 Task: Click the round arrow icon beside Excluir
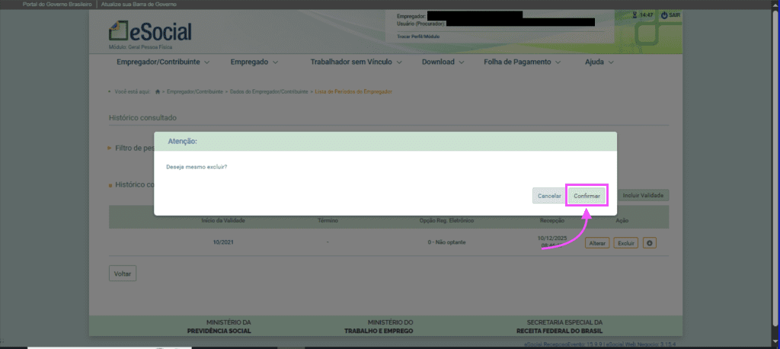pos(650,243)
